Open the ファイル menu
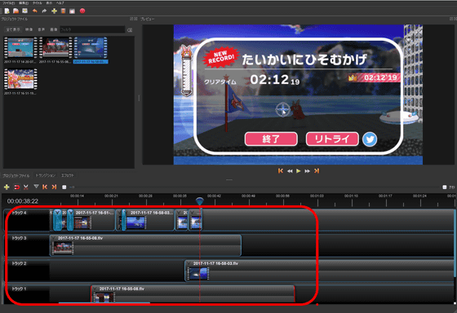Screen dimensions: 457x313 [8, 3]
